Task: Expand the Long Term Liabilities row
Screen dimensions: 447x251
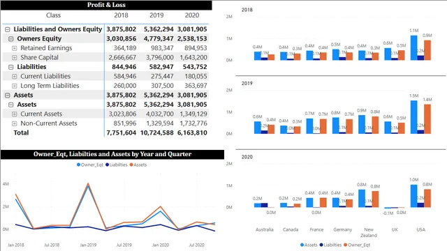Action: coord(14,86)
